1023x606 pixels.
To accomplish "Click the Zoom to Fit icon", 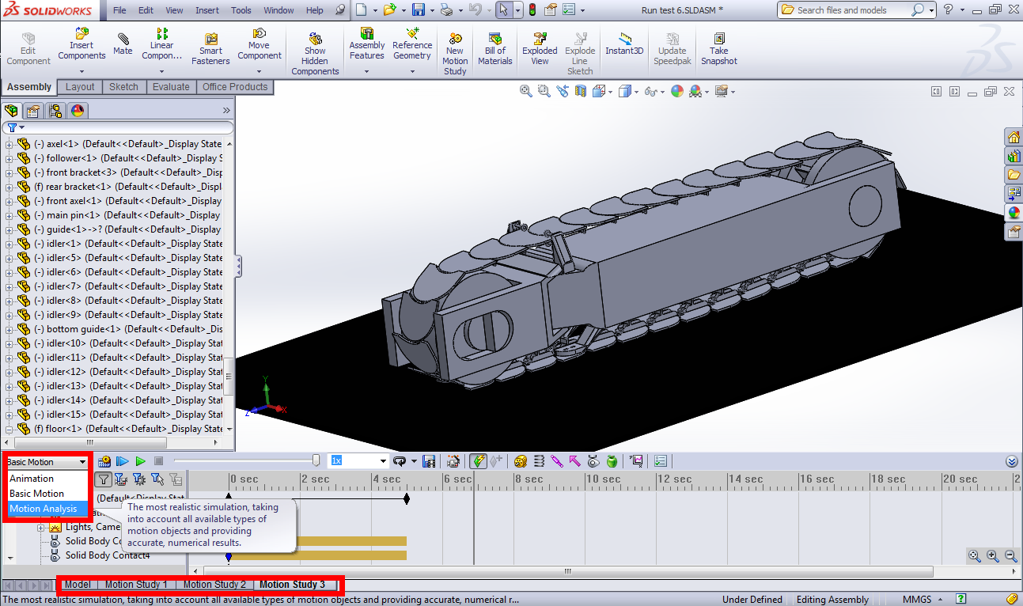I will 525,92.
